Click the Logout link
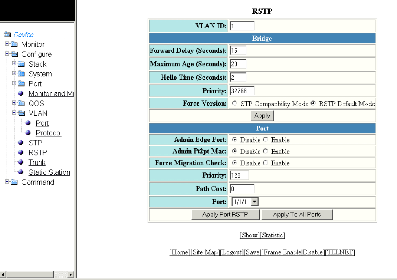This screenshot has width=397, height=280. coord(232,252)
